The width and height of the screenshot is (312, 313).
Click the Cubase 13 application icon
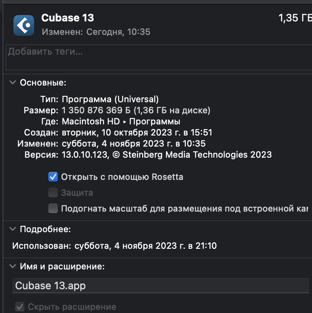tap(24, 25)
